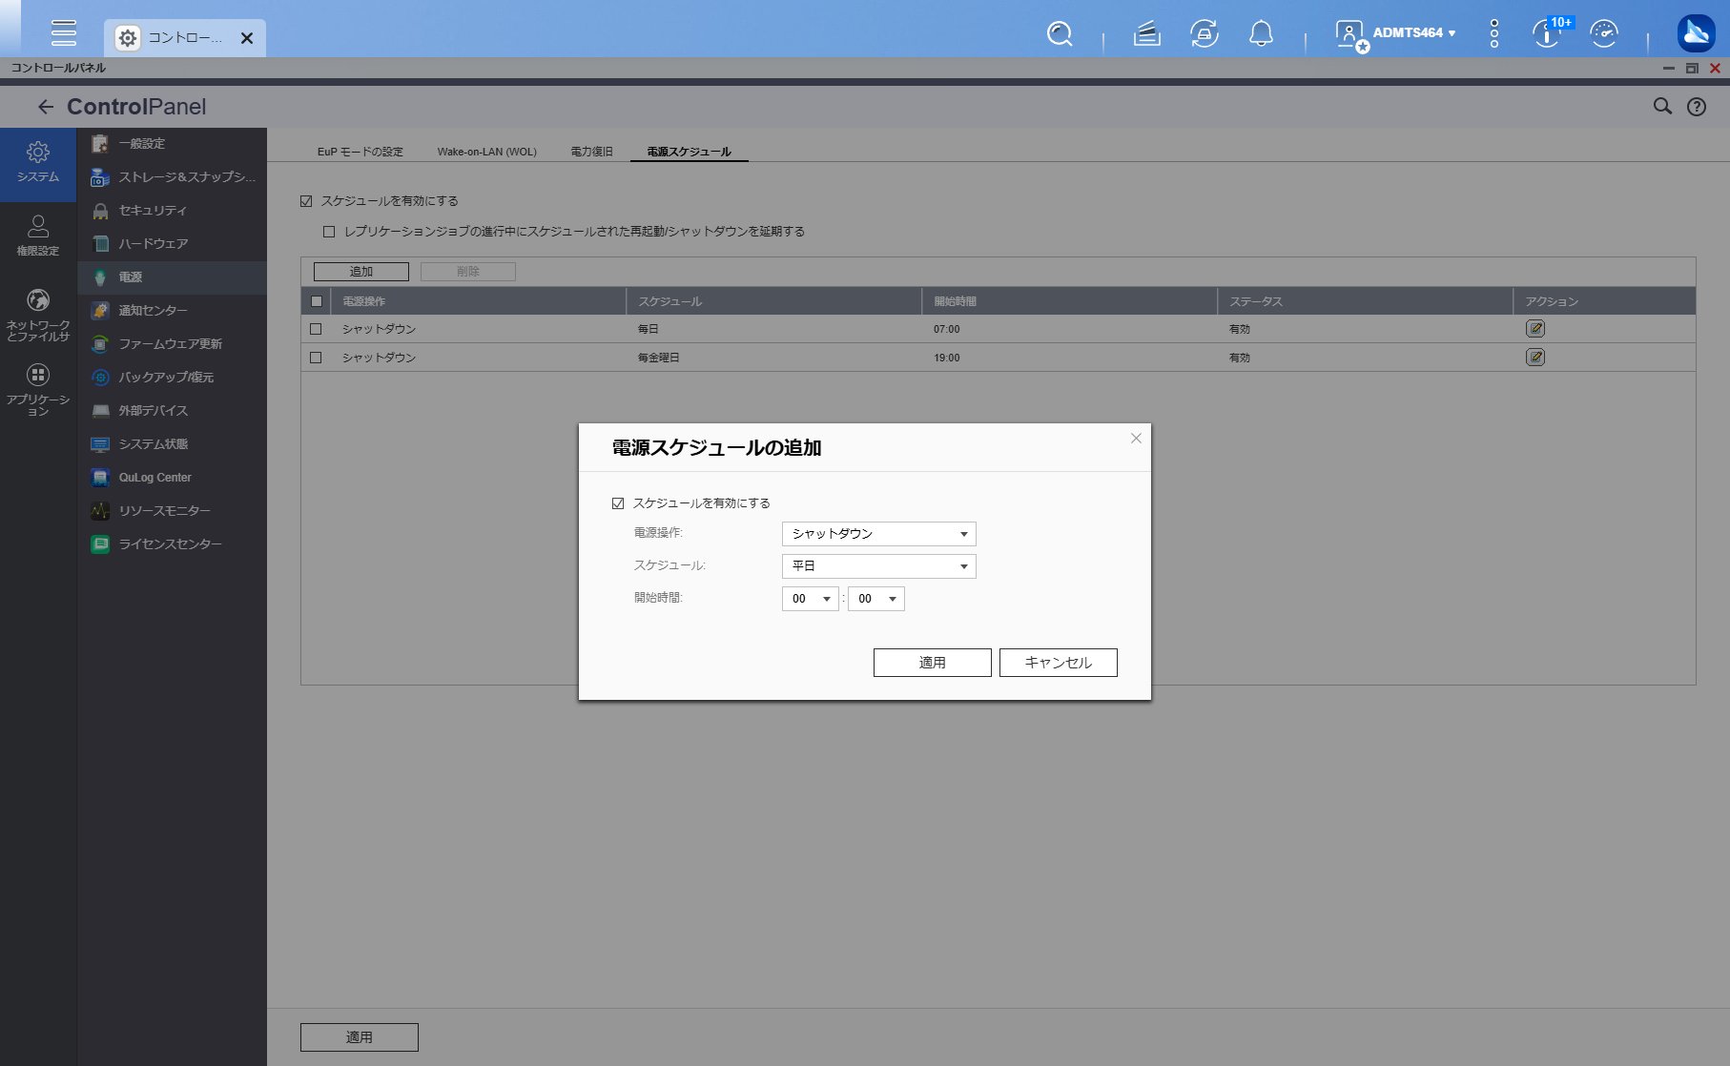This screenshot has width=1730, height=1066.
Task: Toggle the dialog's schedule-enable checkbox
Action: [618, 503]
